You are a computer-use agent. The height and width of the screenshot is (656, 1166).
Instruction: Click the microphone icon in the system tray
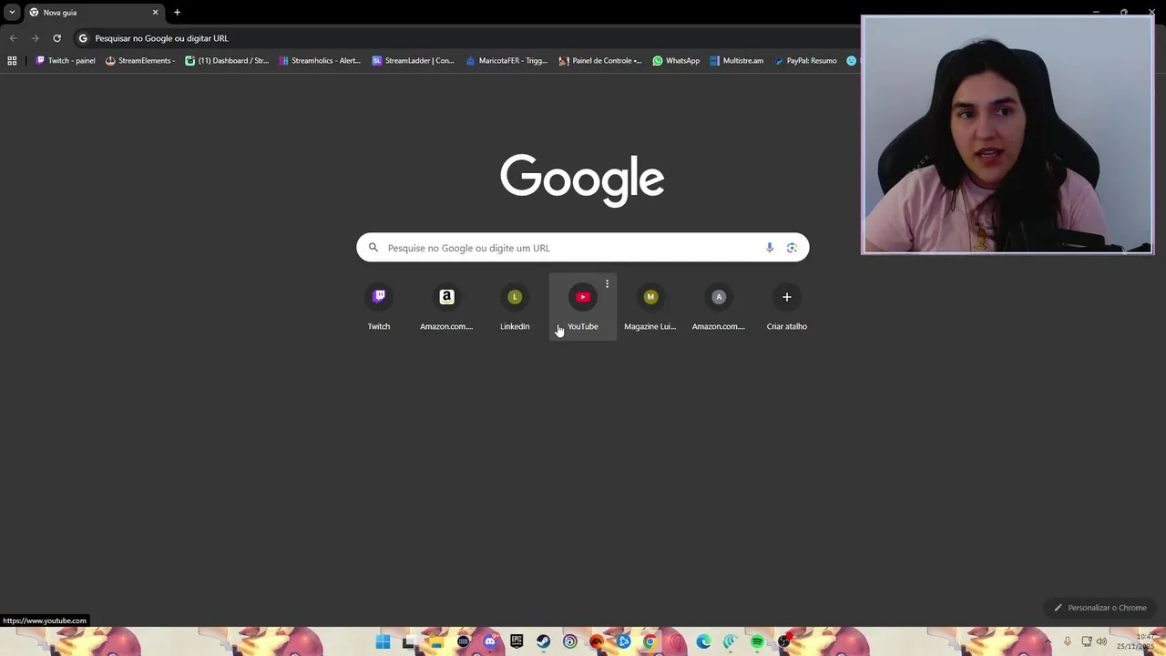point(1068,641)
